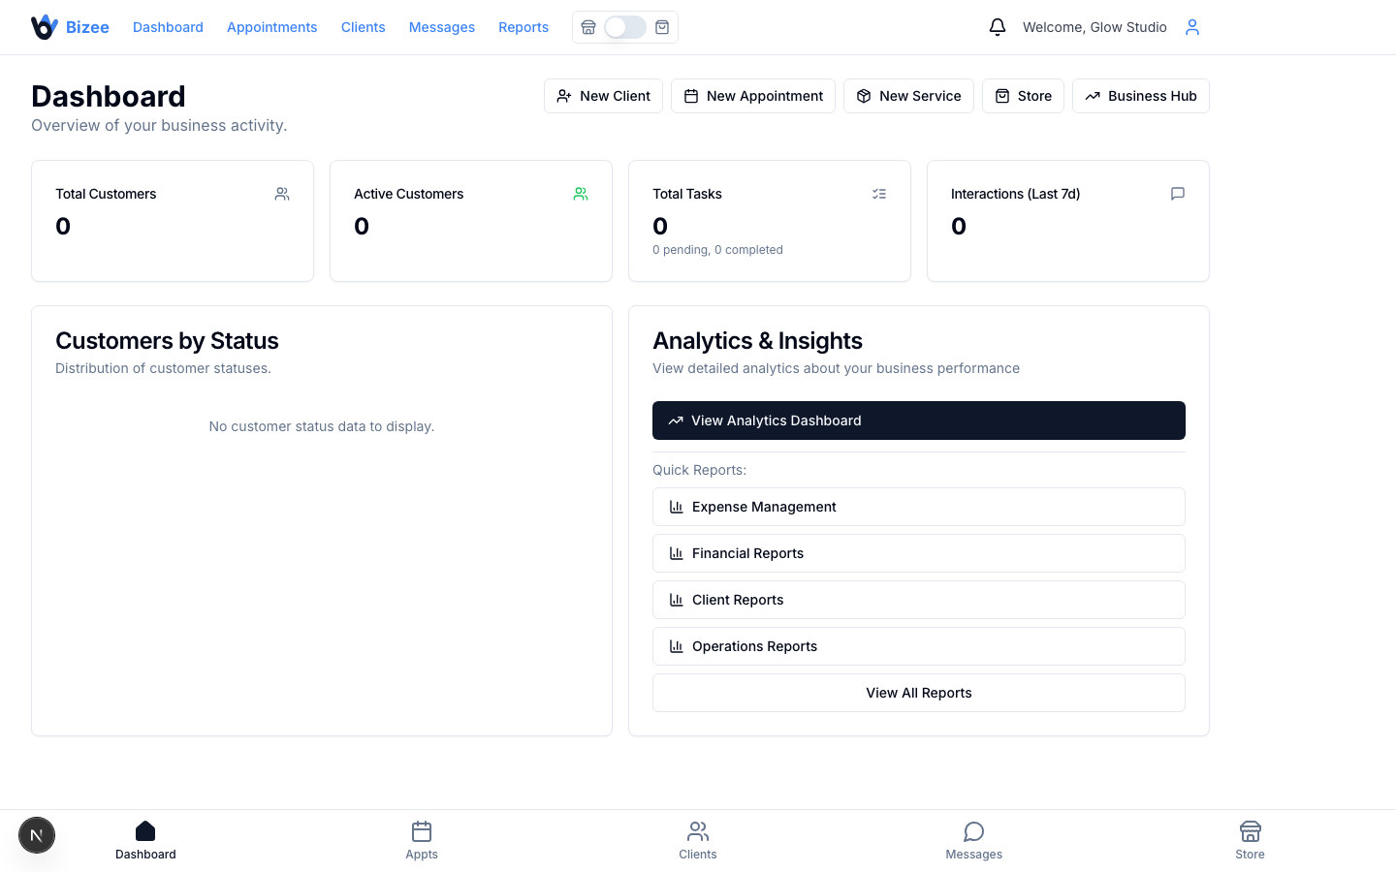
Task: Click the 'Quick Reports:' label
Action: click(699, 470)
